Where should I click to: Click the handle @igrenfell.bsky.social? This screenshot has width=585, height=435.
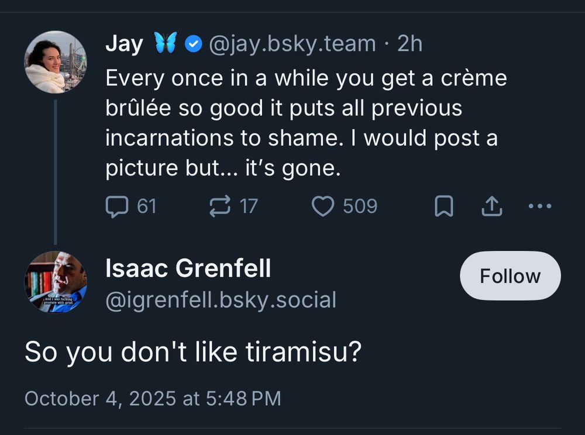219,299
